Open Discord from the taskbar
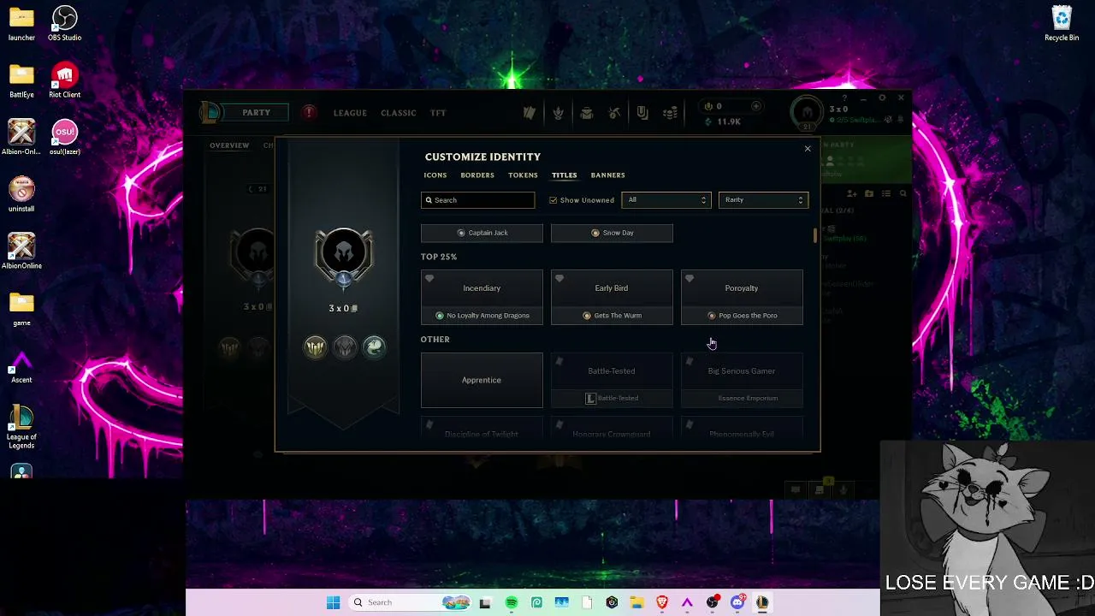 (x=737, y=602)
